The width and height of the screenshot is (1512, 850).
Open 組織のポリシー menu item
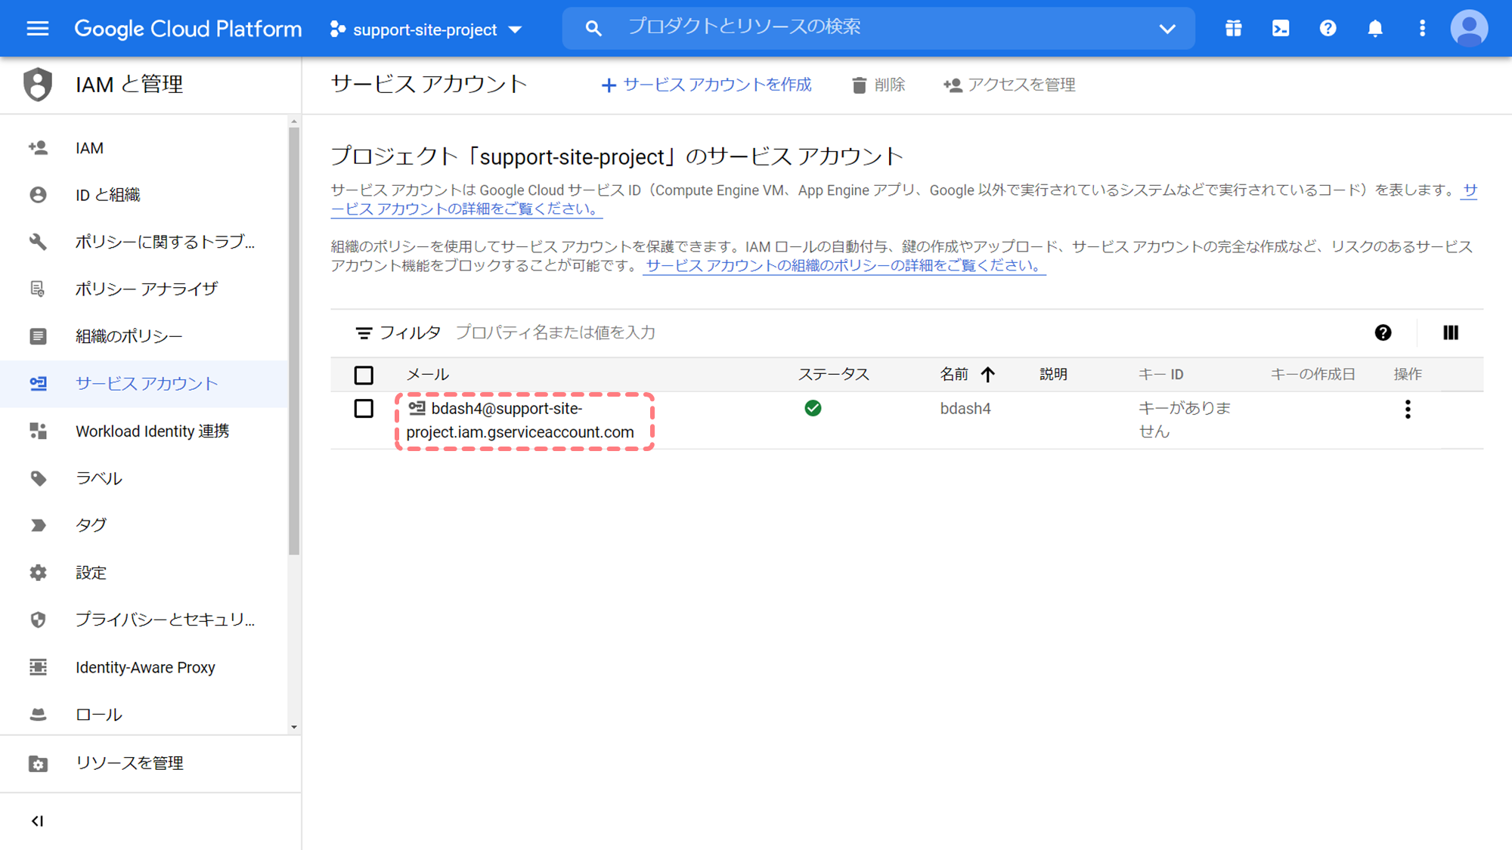coord(144,336)
